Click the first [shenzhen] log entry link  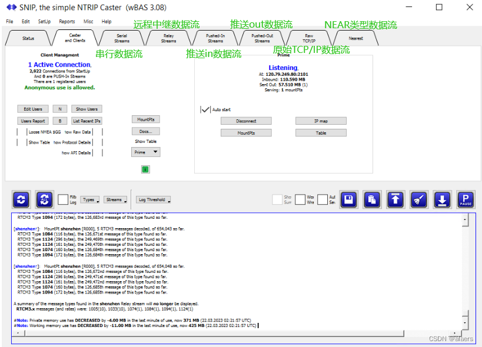point(26,229)
